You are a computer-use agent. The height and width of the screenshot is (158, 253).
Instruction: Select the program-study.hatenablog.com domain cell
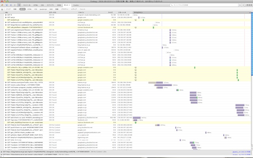tap(89, 15)
